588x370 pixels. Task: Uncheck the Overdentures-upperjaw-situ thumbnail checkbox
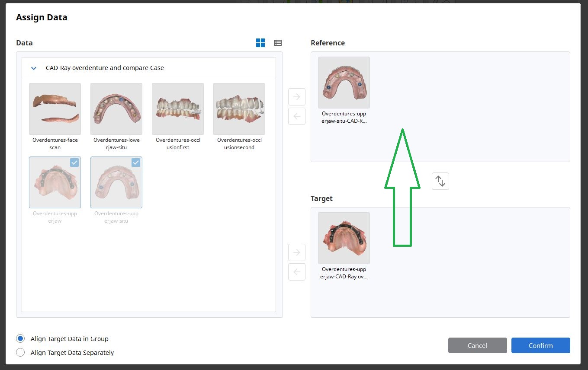(x=136, y=163)
